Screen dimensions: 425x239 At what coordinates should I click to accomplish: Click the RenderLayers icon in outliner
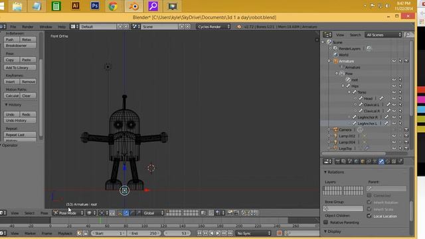point(335,48)
